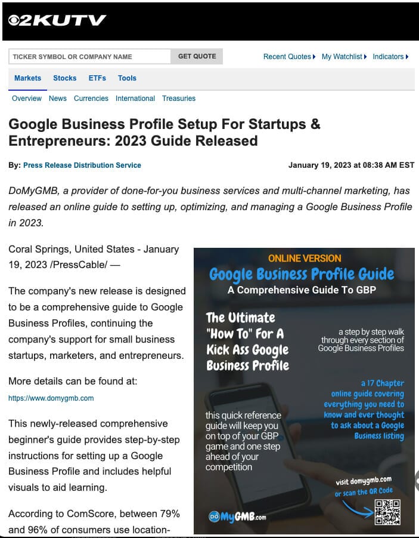Expand the Recent Quotes dropdown

pyautogui.click(x=289, y=57)
